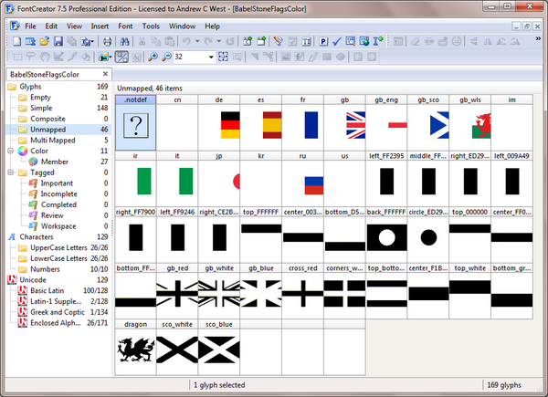Open the Insert menu

[100, 26]
